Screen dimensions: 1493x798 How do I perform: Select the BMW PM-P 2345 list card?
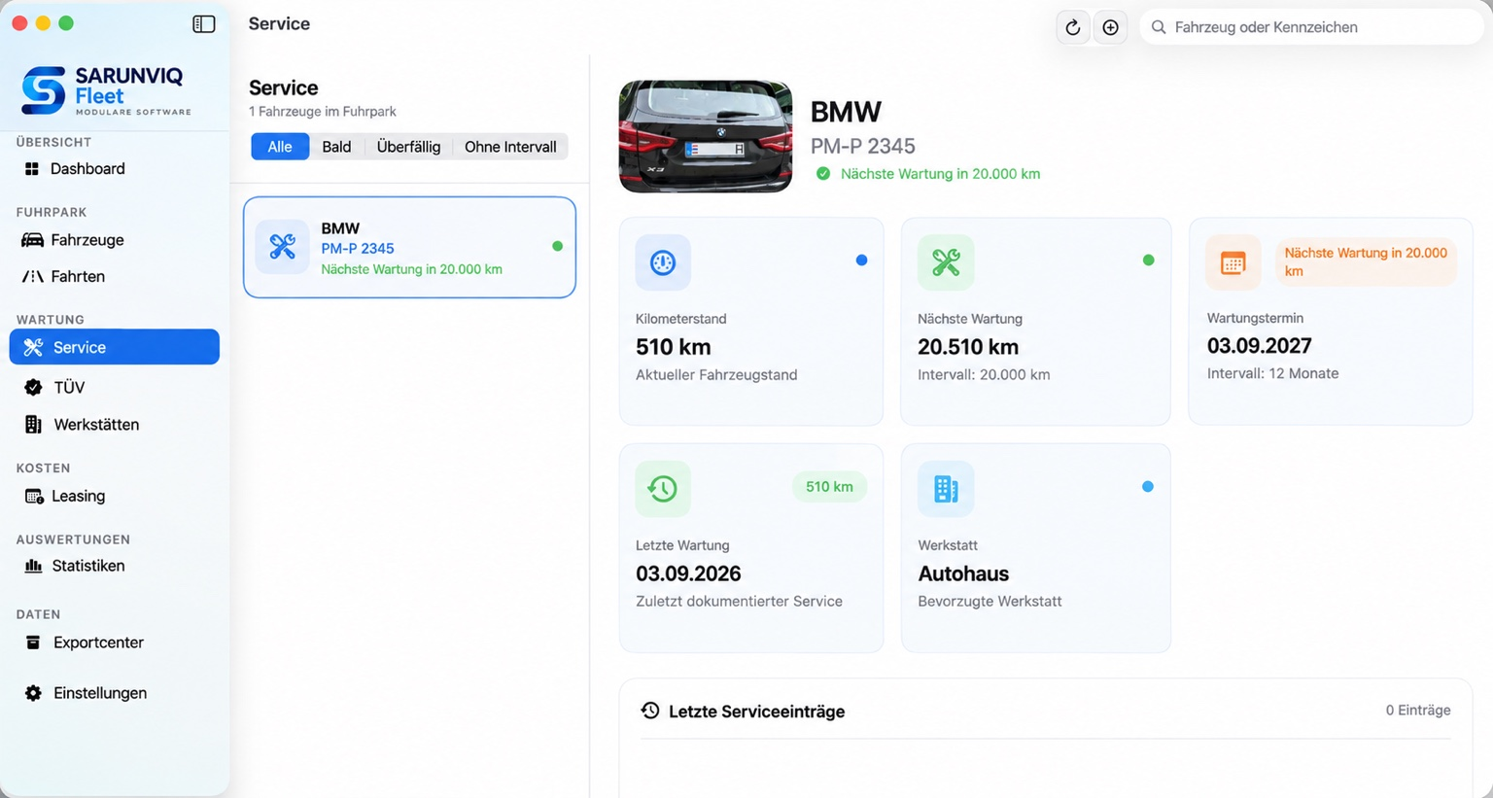[409, 247]
